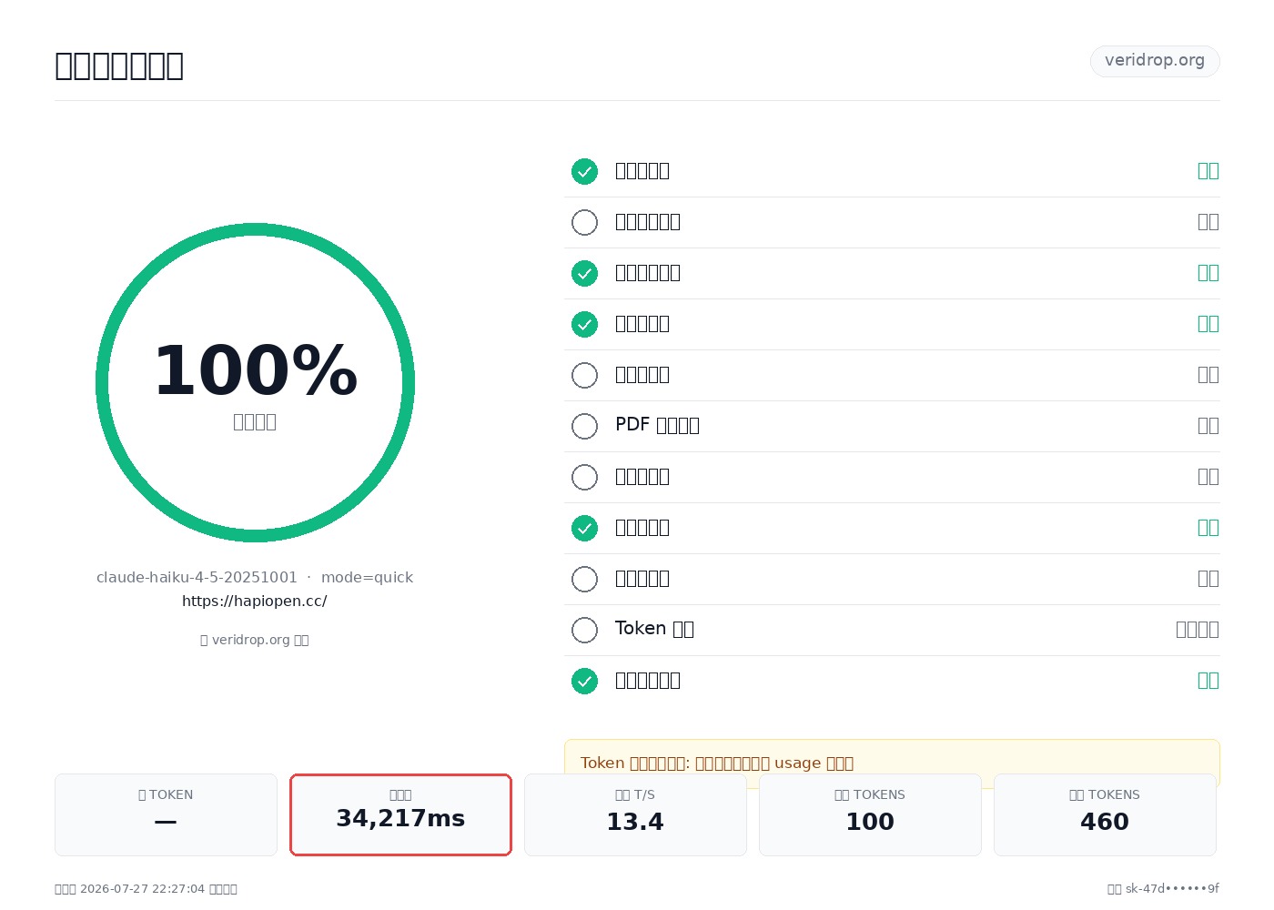Click the last green checkmark in the checklist
The width and height of the screenshot is (1274, 910).
(584, 681)
